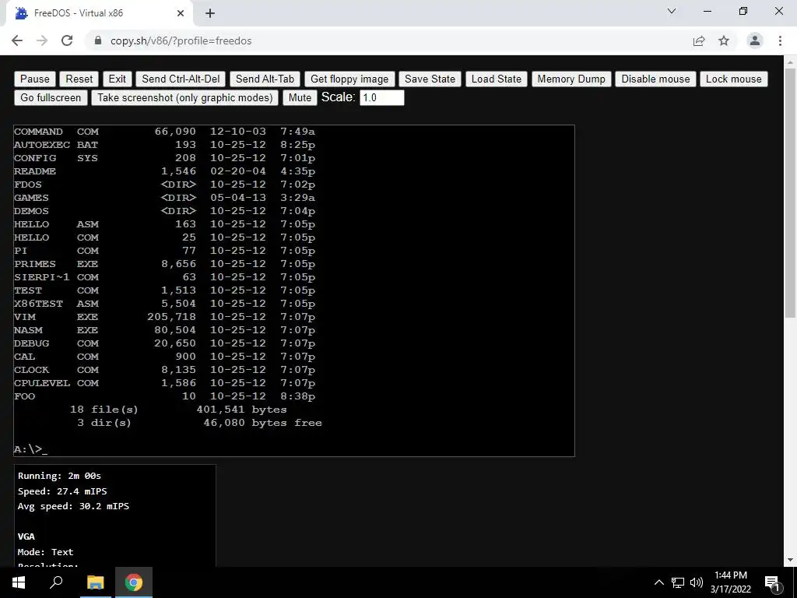Image resolution: width=797 pixels, height=598 pixels.
Task: Open the share page icon
Action: pyautogui.click(x=699, y=40)
